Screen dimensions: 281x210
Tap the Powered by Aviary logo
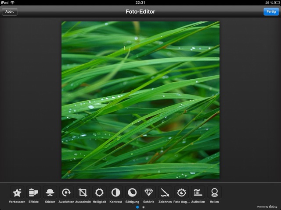pyautogui.click(x=267, y=206)
